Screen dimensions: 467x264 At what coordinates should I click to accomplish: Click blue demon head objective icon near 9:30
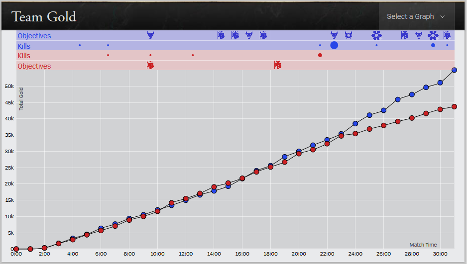[x=150, y=35]
